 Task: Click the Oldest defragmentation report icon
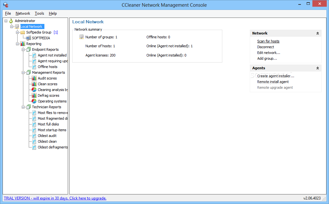point(34,147)
